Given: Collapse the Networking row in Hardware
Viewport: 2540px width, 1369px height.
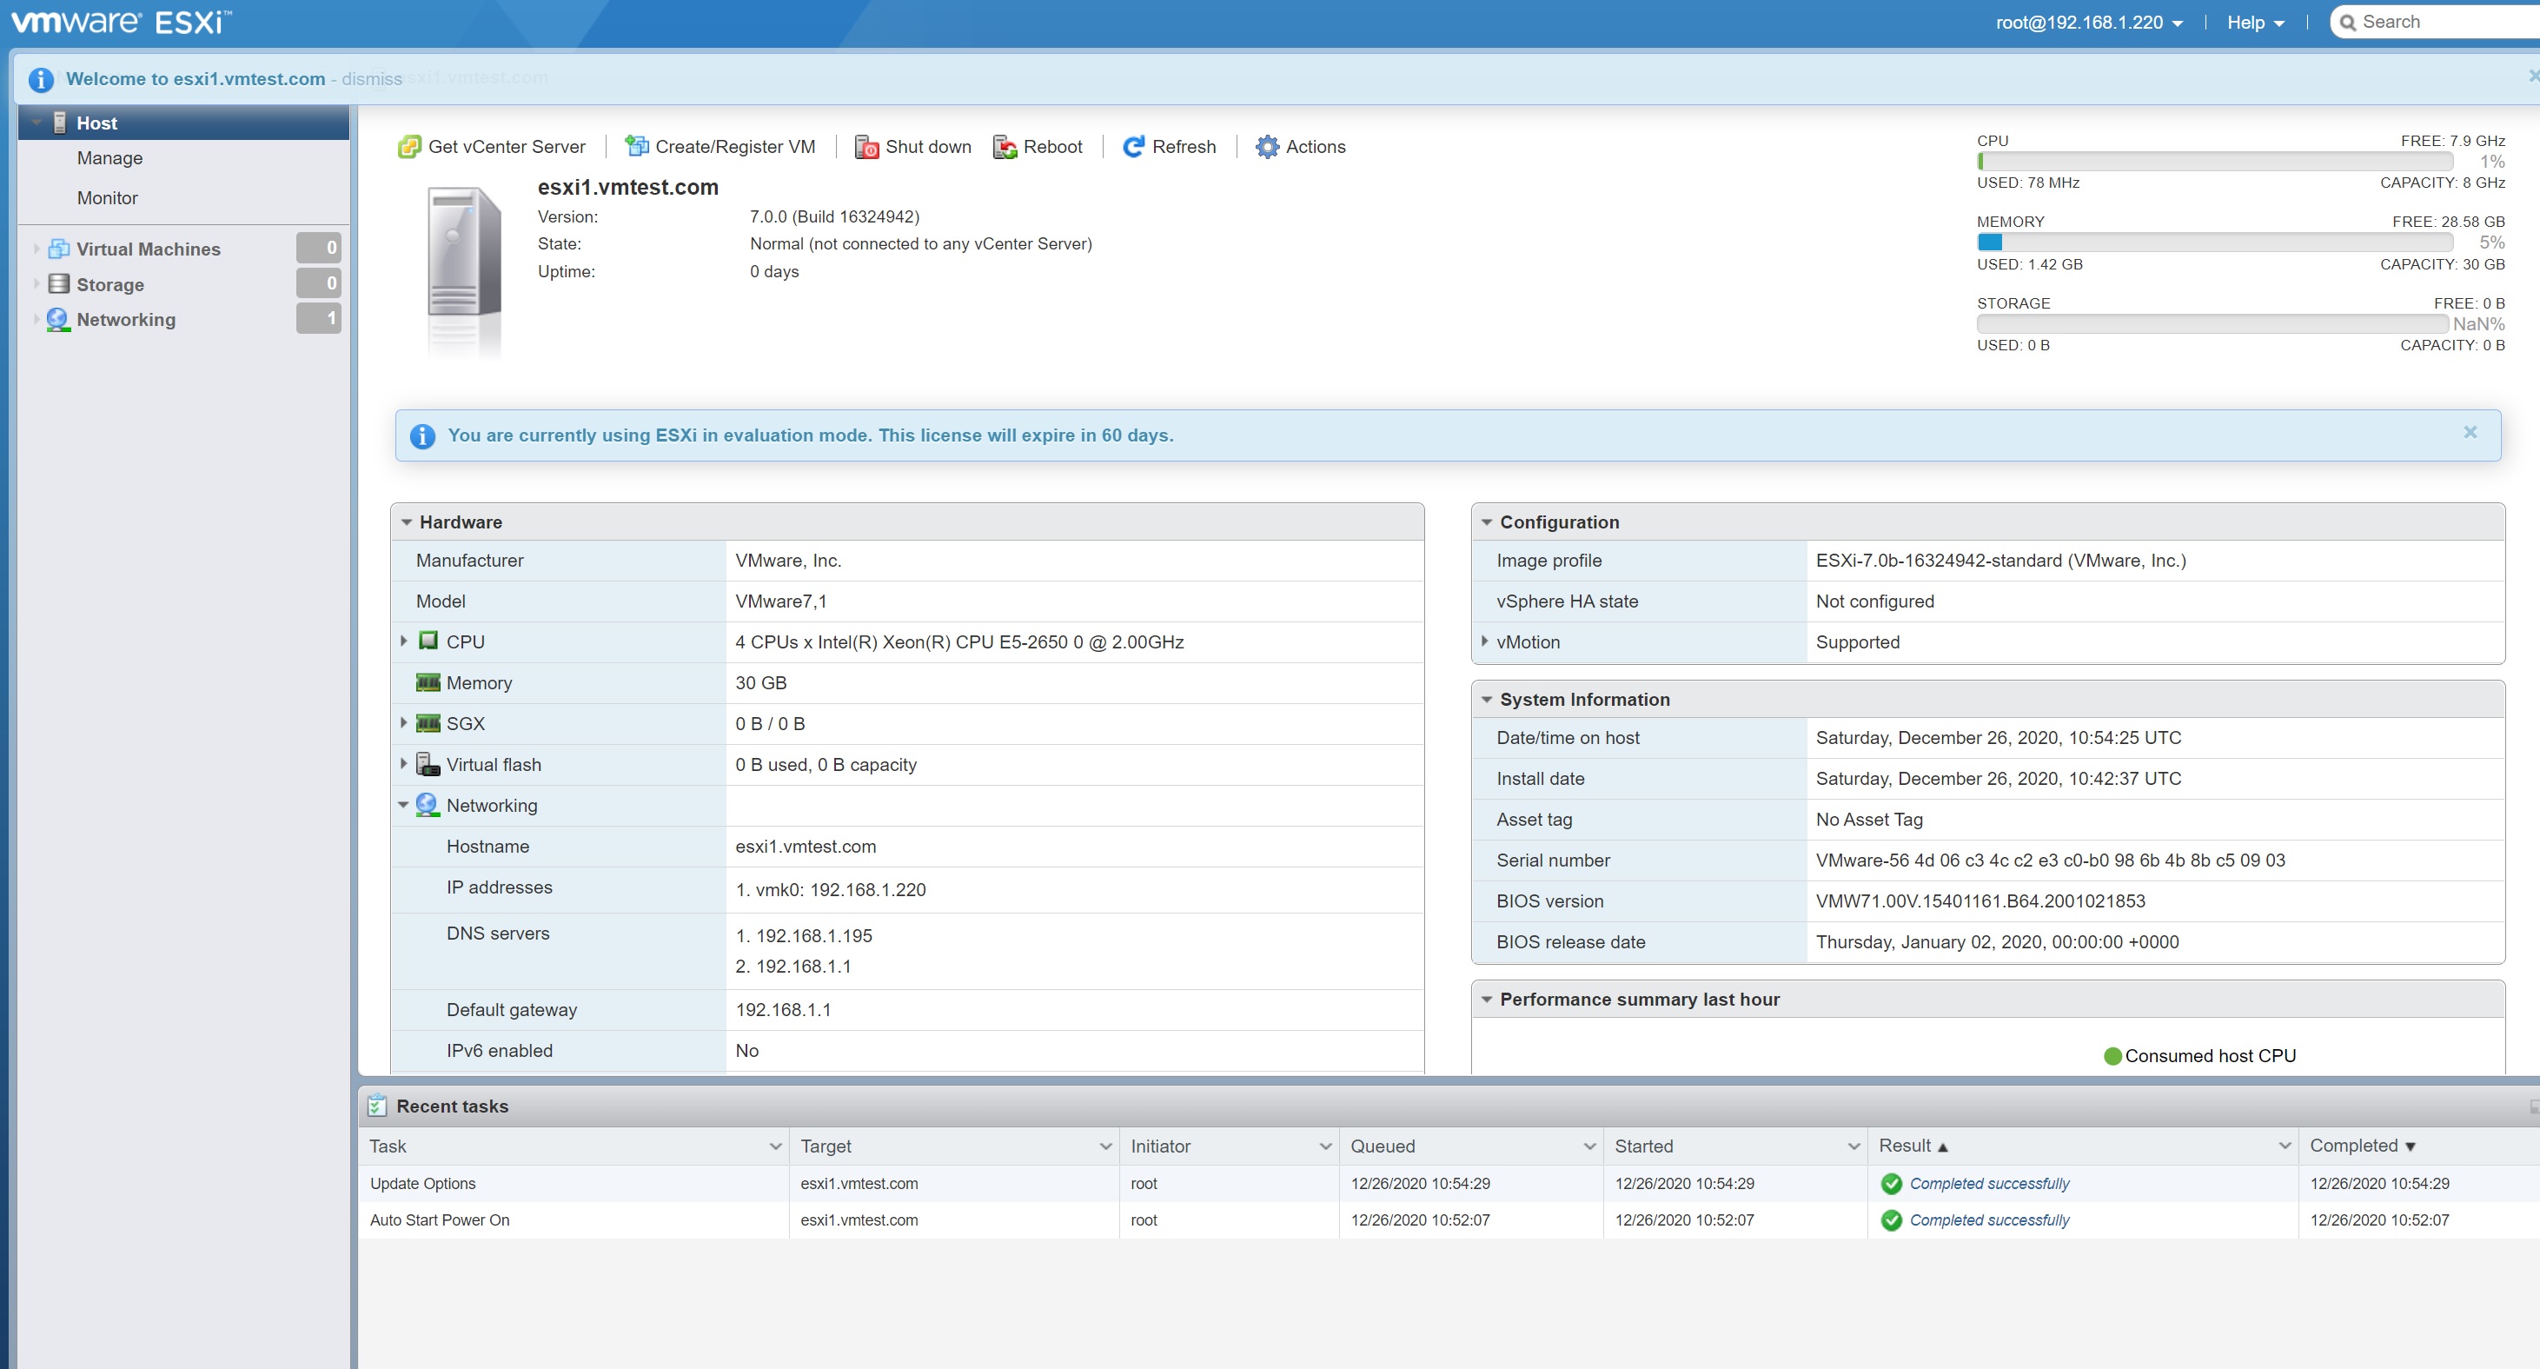Looking at the screenshot, I should [403, 805].
